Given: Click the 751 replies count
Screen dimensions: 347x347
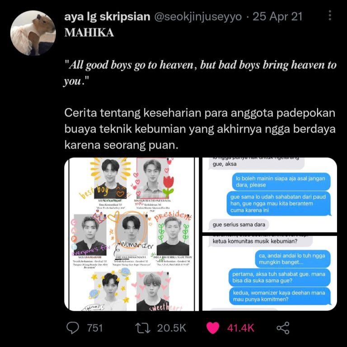Looking at the screenshot, I should pyautogui.click(x=95, y=328).
